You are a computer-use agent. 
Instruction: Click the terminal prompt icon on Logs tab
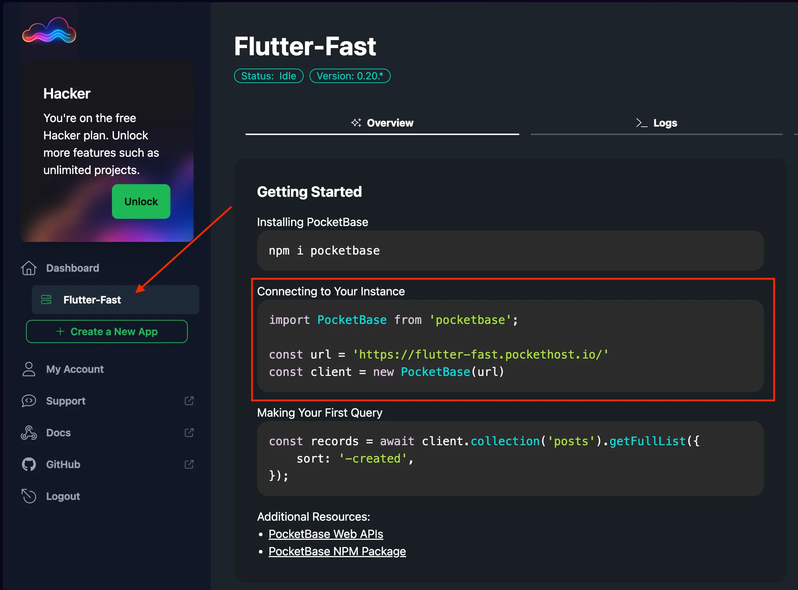click(642, 123)
